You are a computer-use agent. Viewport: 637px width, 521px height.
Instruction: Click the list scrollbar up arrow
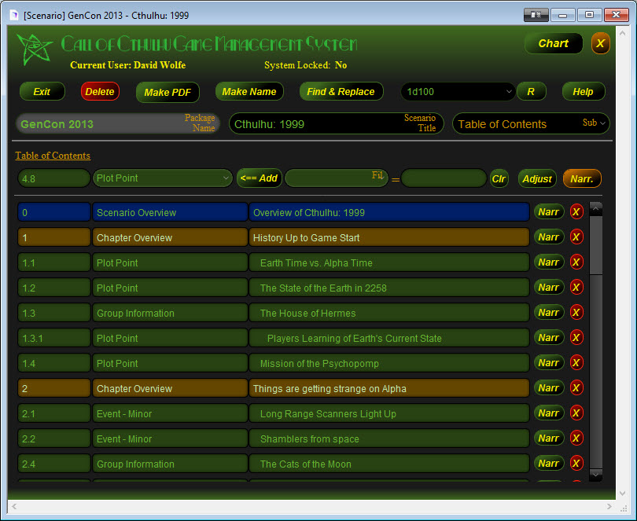point(595,209)
